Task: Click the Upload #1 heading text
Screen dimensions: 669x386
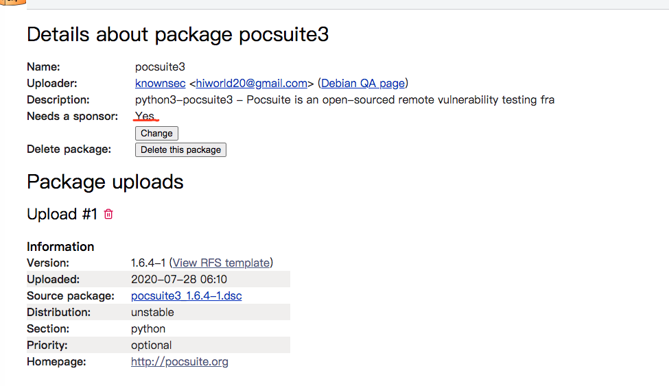Action: point(62,214)
